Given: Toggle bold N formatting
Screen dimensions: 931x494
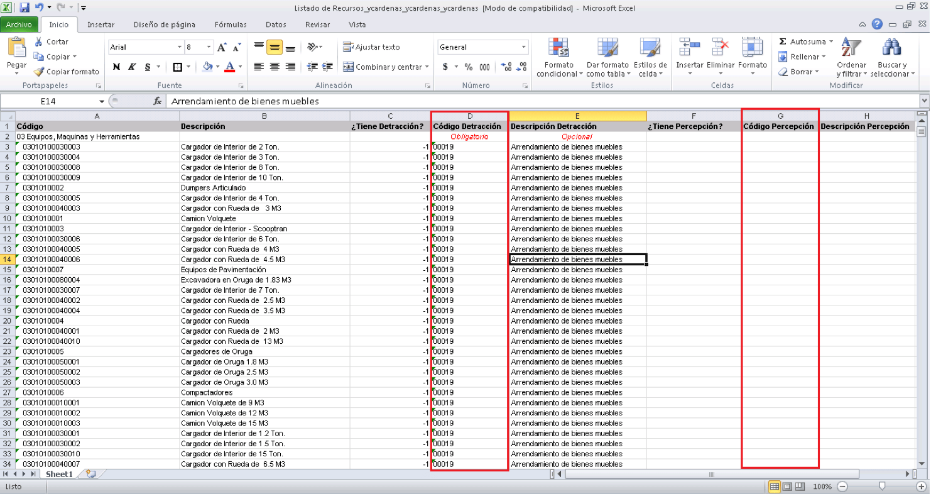Looking at the screenshot, I should point(117,67).
